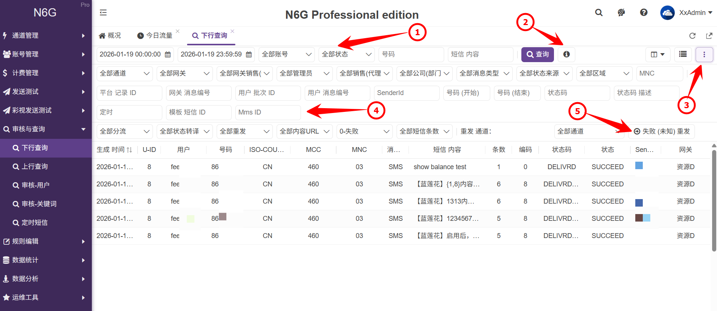Select the 下行查询 tab
717x311 pixels.
coord(210,36)
